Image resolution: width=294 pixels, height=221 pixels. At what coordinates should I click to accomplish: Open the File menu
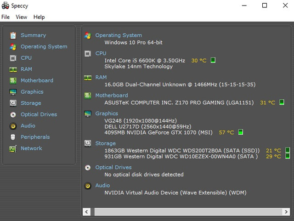click(6, 17)
